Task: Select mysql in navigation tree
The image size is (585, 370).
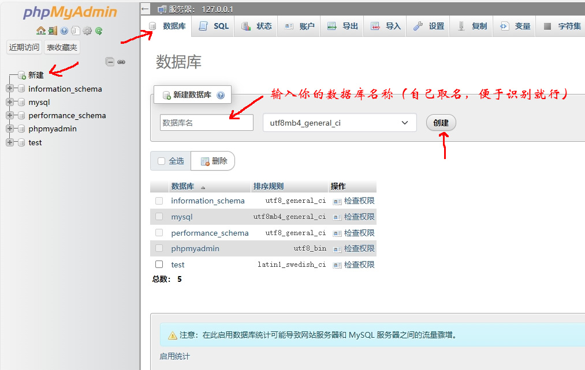Action: [x=39, y=103]
